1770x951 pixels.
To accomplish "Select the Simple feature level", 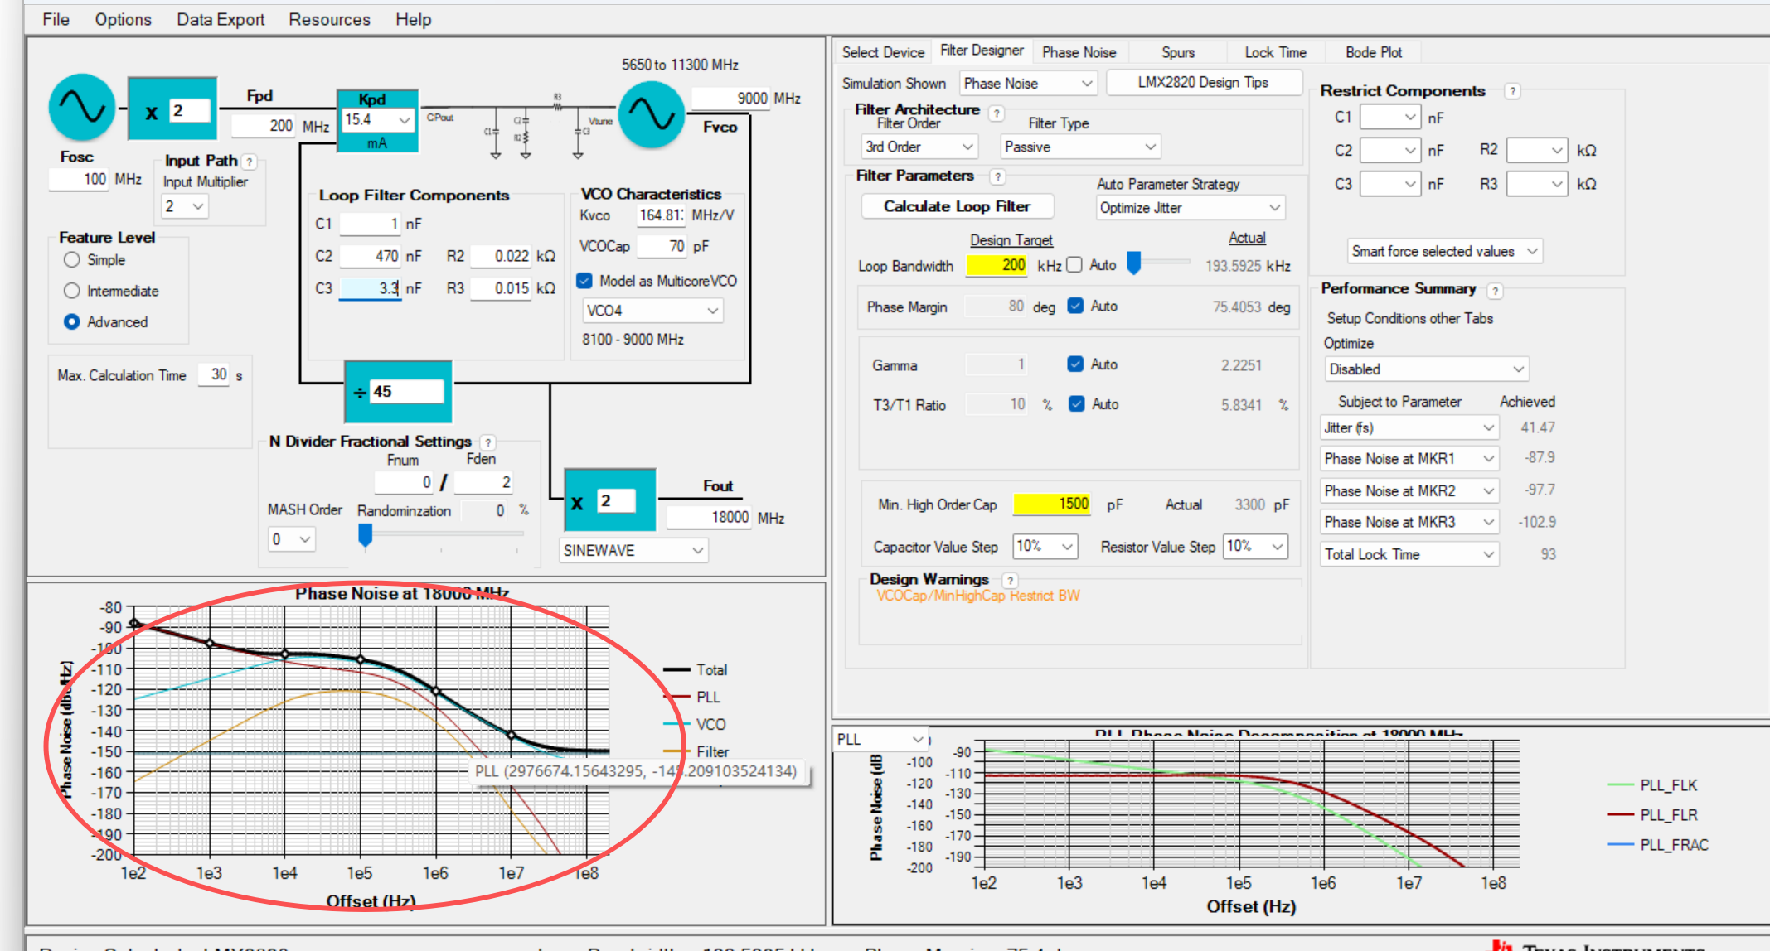I will coord(72,260).
